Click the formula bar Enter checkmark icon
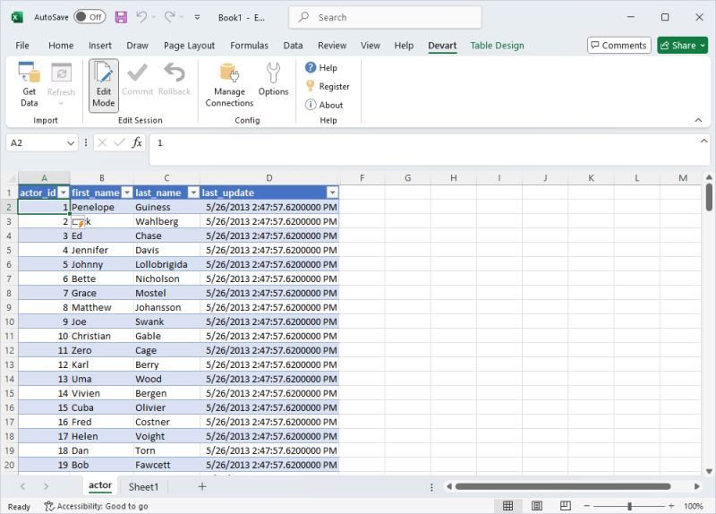The width and height of the screenshot is (716, 514). 119,143
